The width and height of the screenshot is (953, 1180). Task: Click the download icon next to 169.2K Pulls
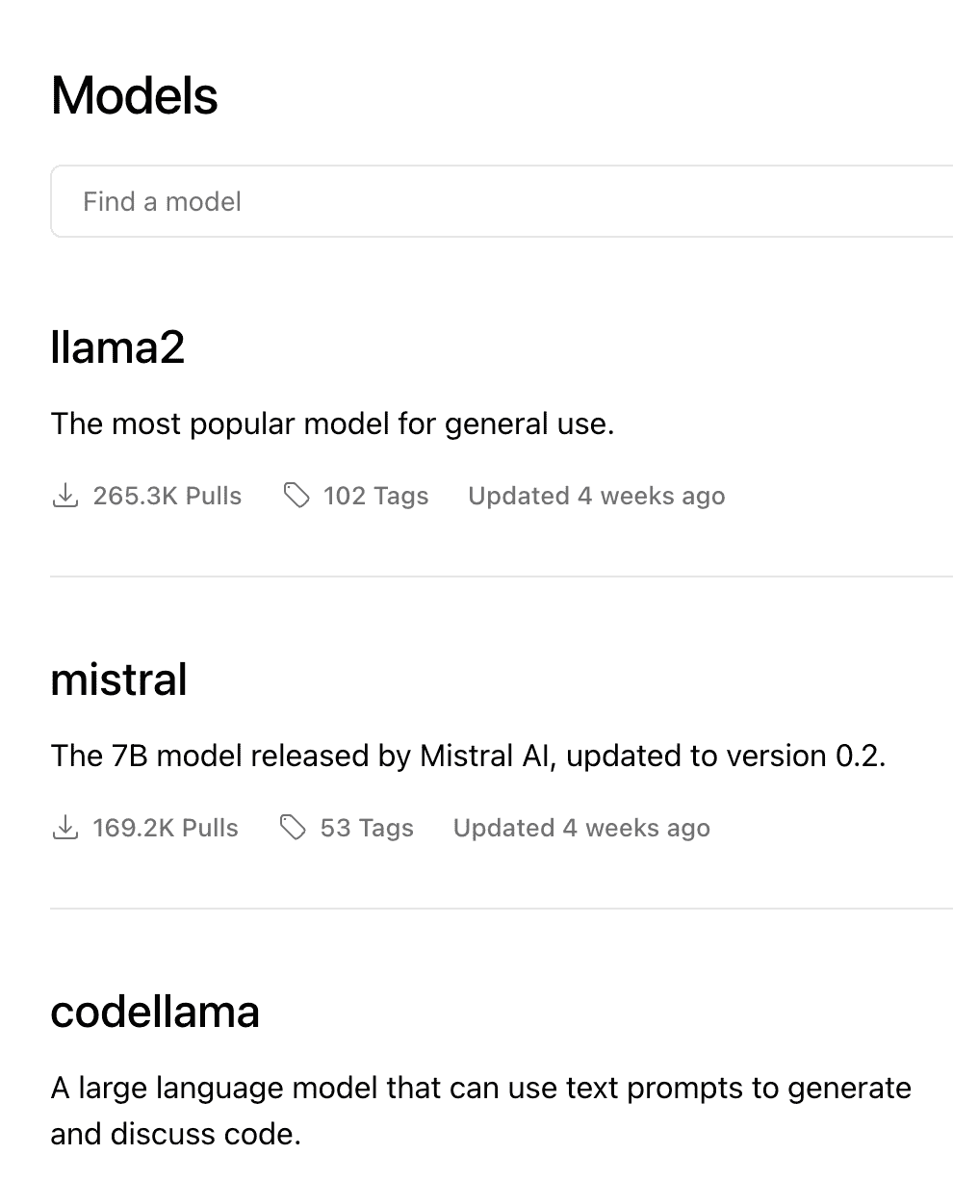(x=64, y=828)
